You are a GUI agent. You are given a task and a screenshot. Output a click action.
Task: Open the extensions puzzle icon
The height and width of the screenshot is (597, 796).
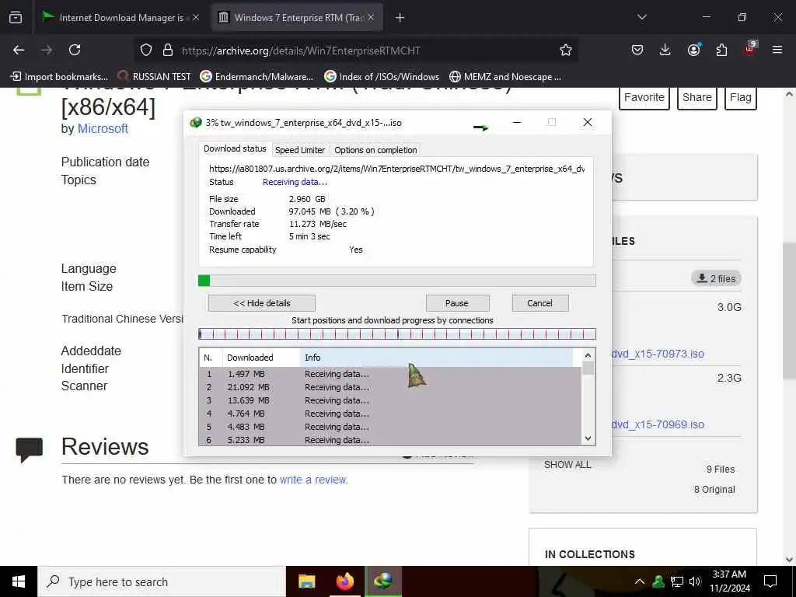click(x=721, y=50)
